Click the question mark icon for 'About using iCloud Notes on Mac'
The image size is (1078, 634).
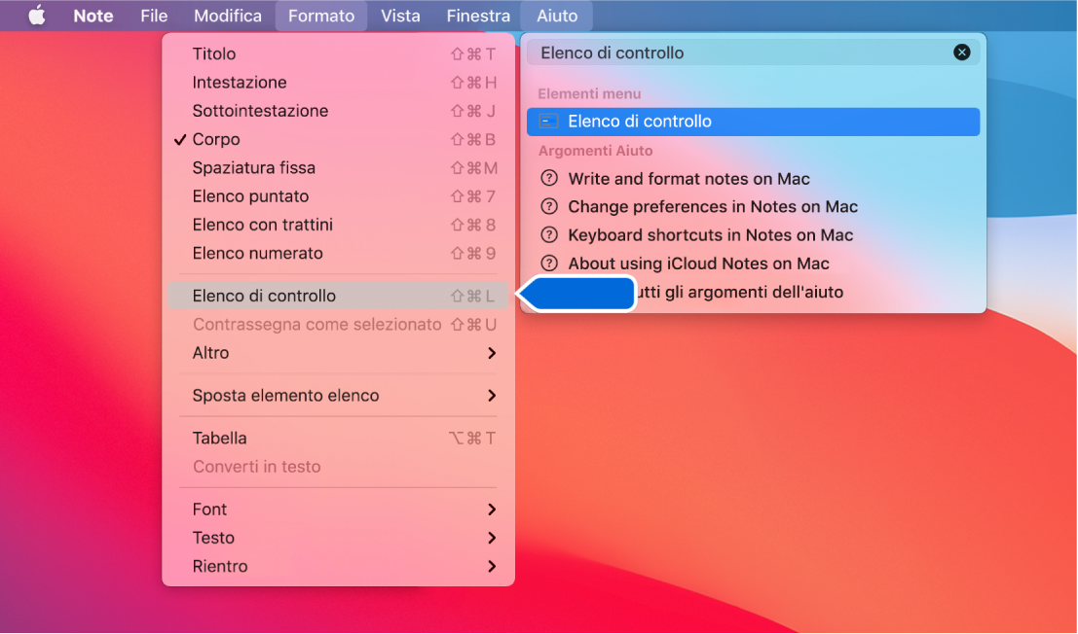(x=550, y=264)
